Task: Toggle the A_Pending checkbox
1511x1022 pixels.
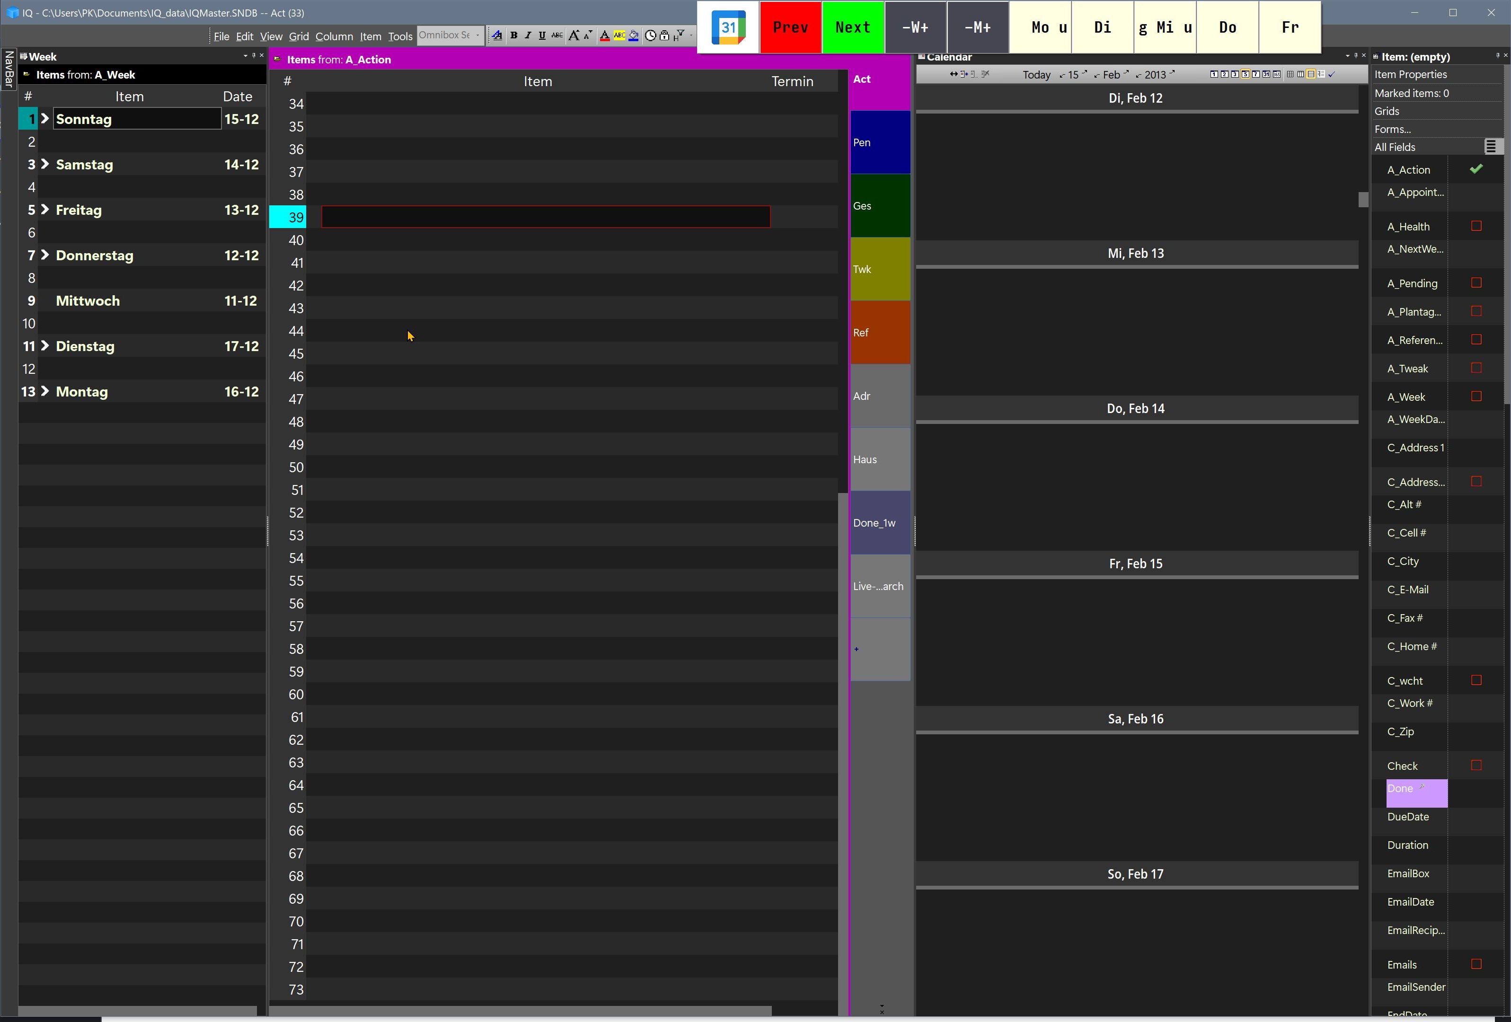Action: 1476,283
